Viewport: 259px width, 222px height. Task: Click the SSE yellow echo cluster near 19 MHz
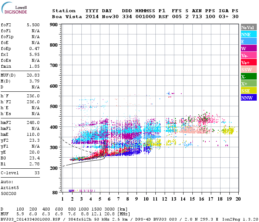coord(228,131)
